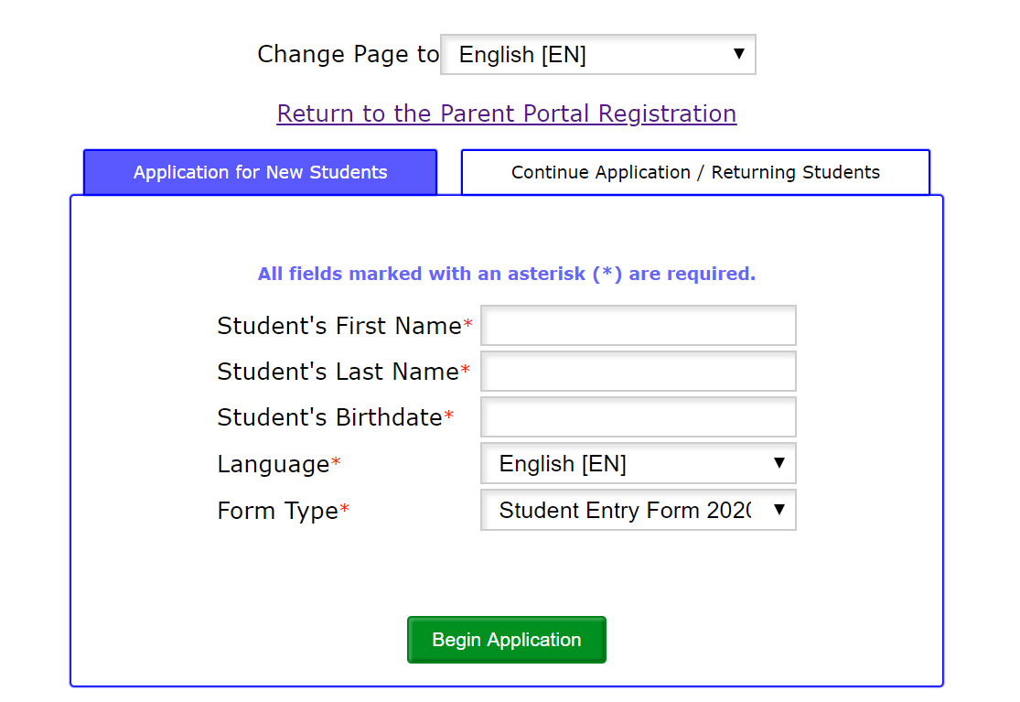Expand the Form Type dropdown
The height and width of the screenshot is (702, 1020).
(638, 510)
